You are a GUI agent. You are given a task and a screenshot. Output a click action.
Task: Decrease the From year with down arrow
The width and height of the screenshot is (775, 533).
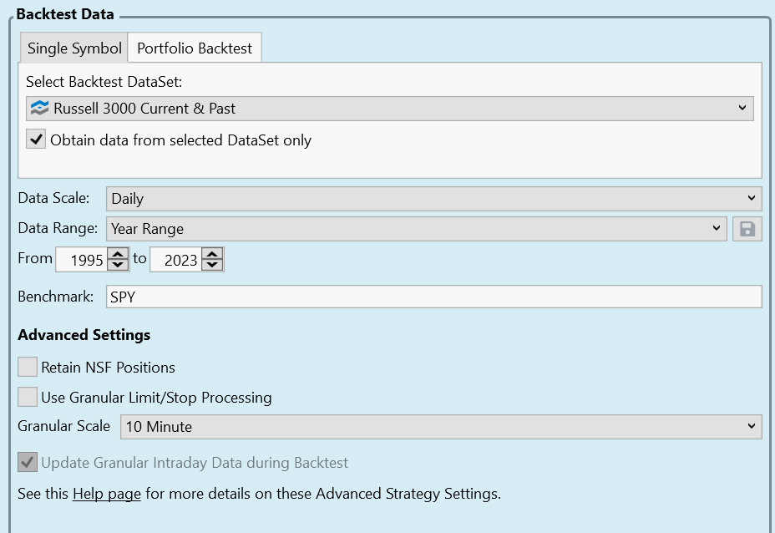(118, 265)
